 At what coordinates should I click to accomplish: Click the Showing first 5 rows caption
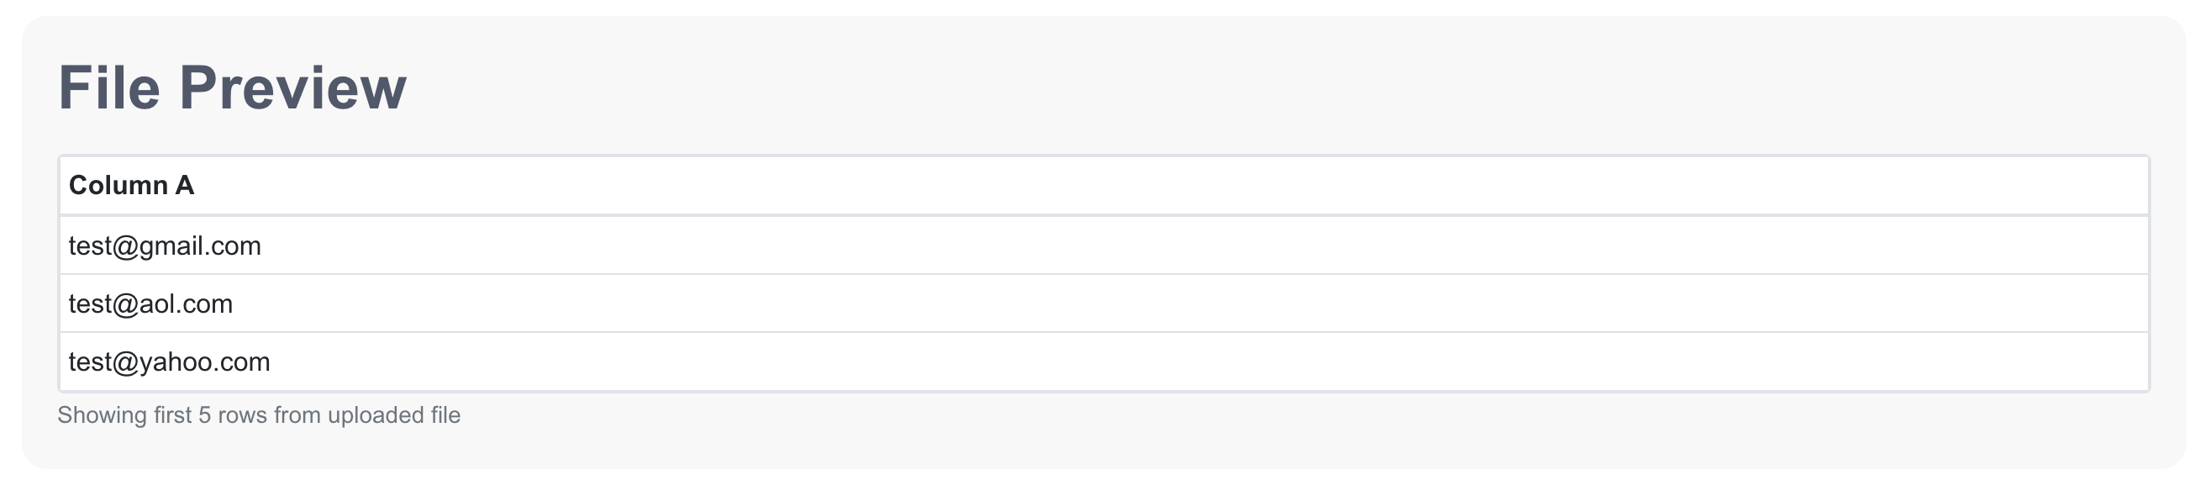259,415
